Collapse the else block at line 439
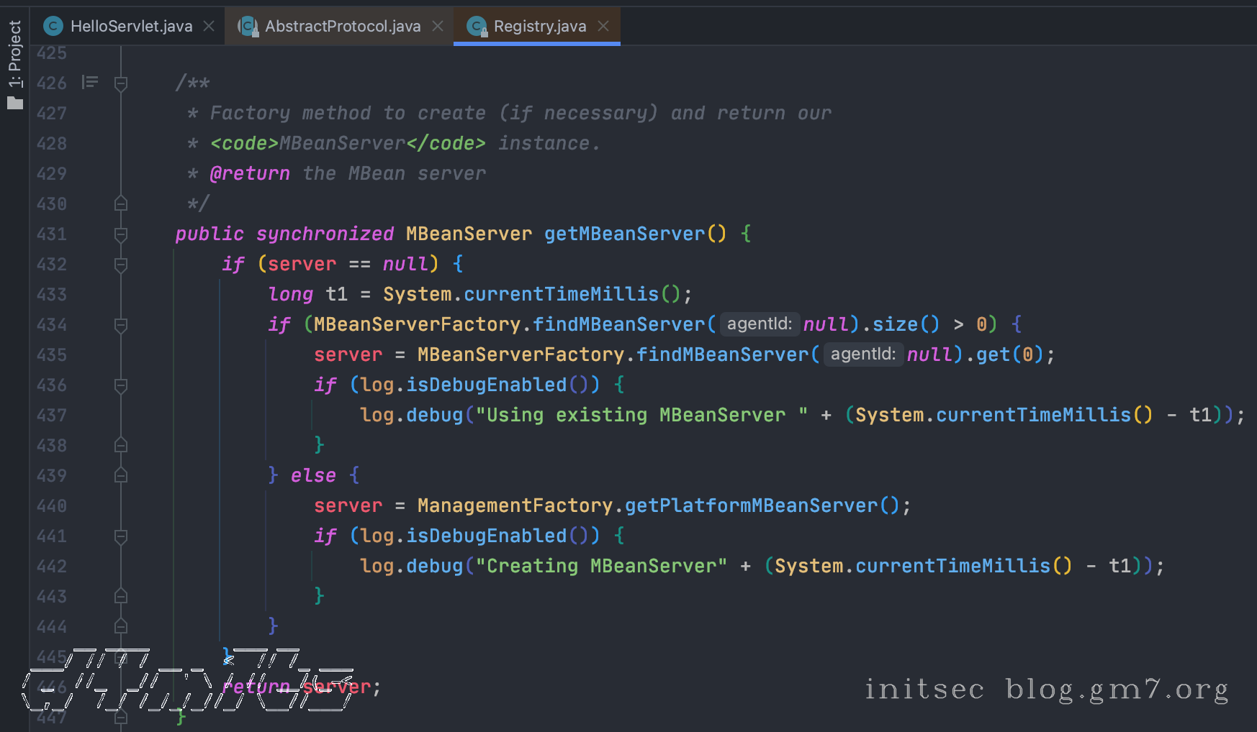Viewport: 1257px width, 732px height. (x=121, y=476)
